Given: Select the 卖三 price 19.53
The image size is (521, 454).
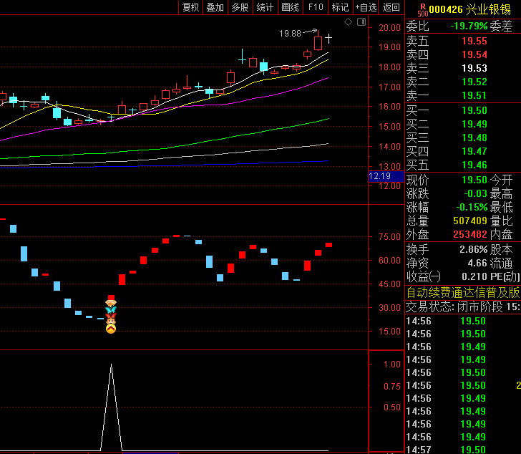Looking at the screenshot, I should pos(474,69).
